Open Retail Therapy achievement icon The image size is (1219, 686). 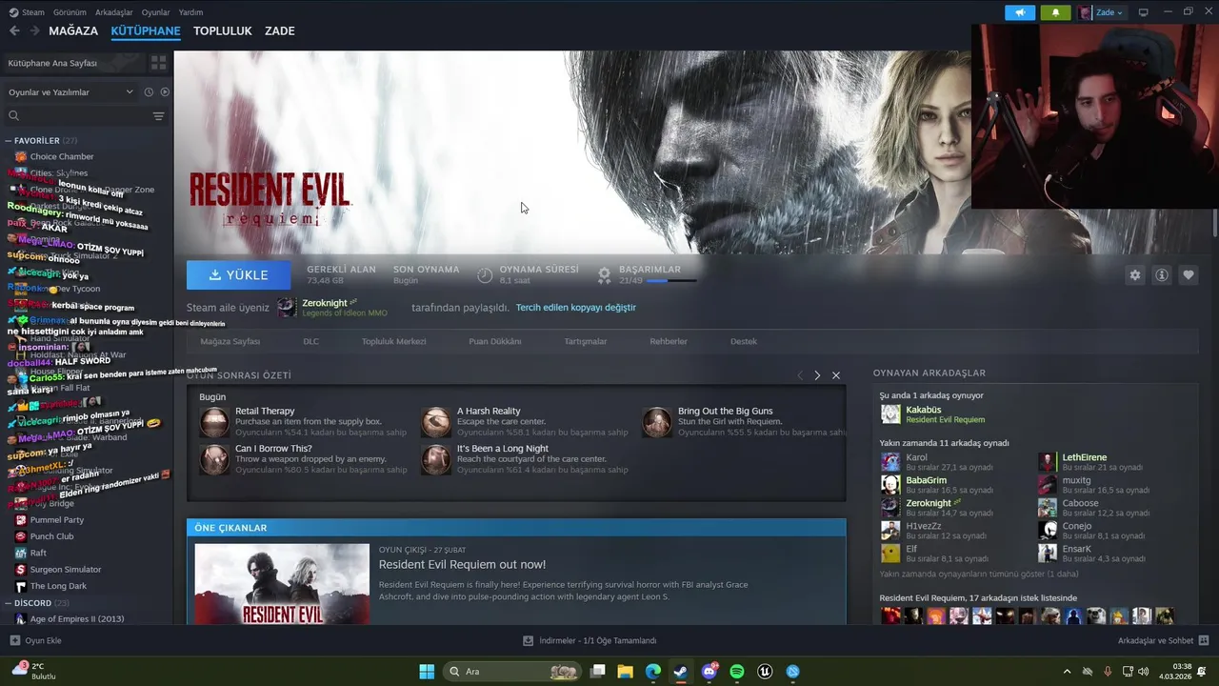point(214,422)
